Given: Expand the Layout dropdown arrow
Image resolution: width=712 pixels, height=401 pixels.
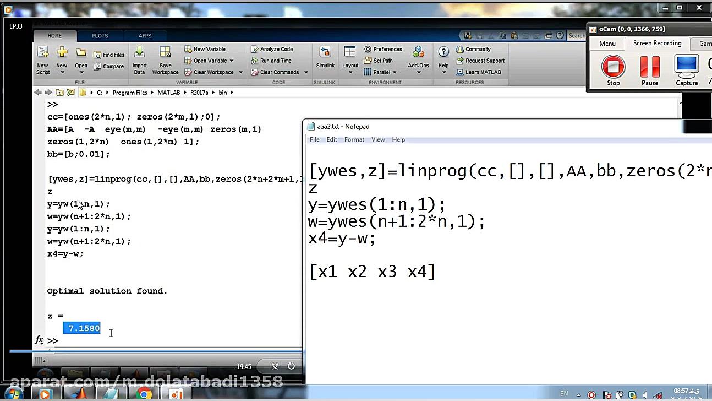Looking at the screenshot, I should coord(350,73).
